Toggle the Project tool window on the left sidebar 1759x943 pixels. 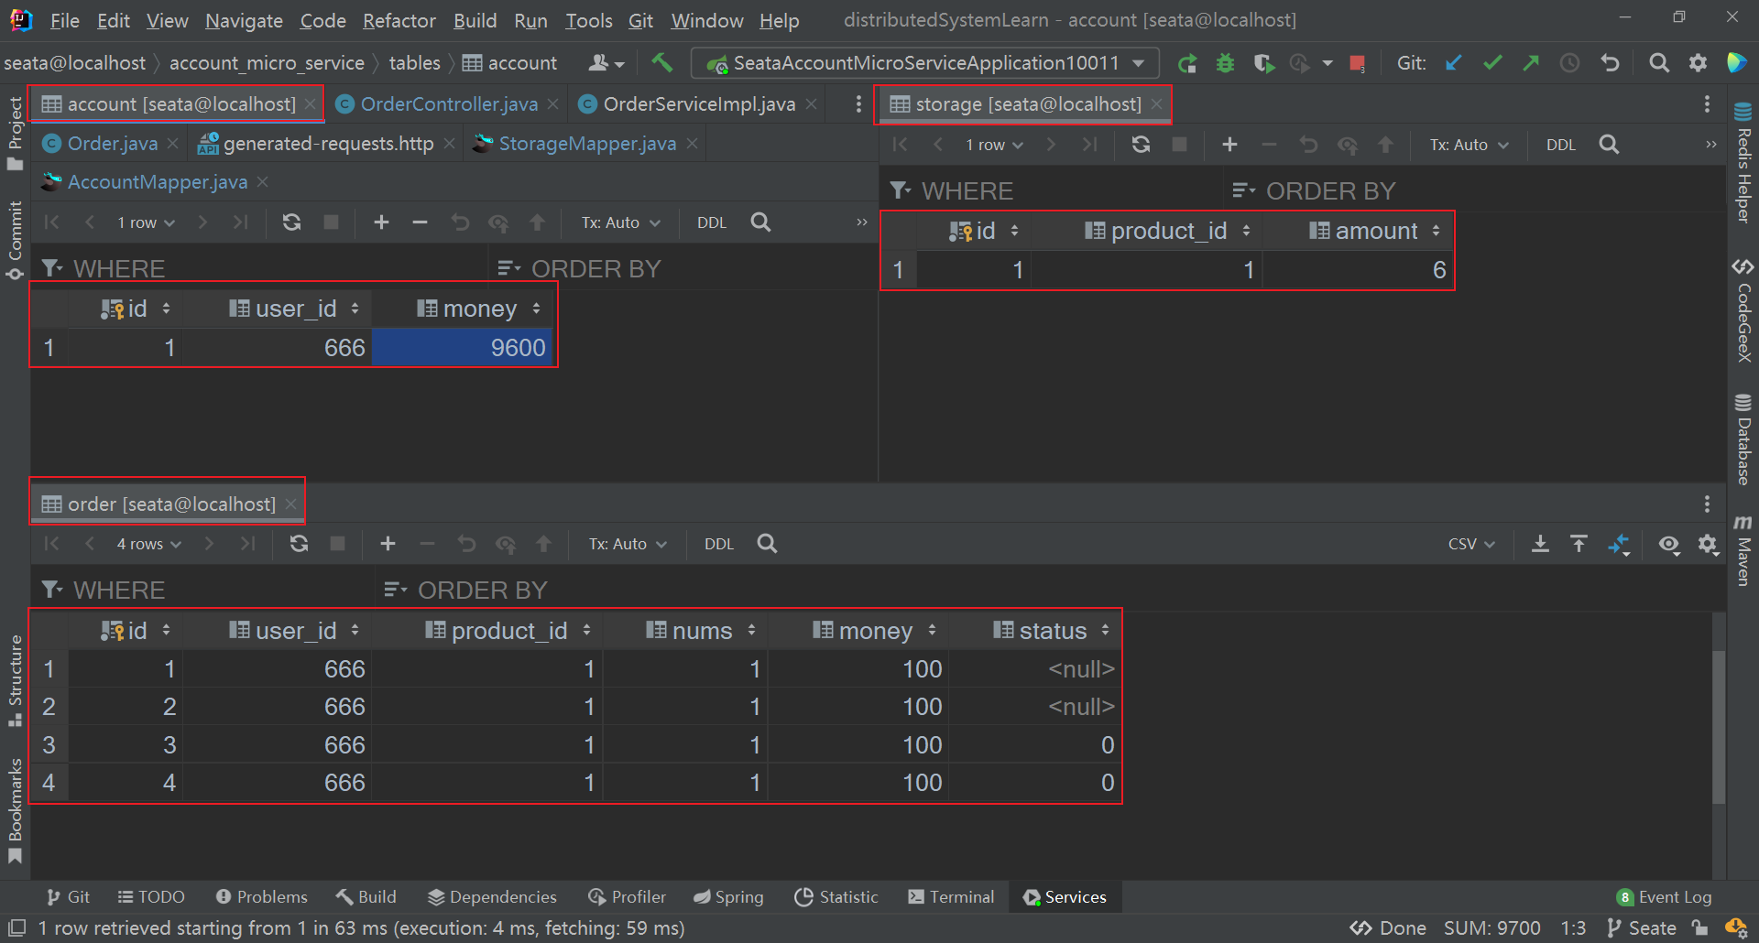(15, 133)
